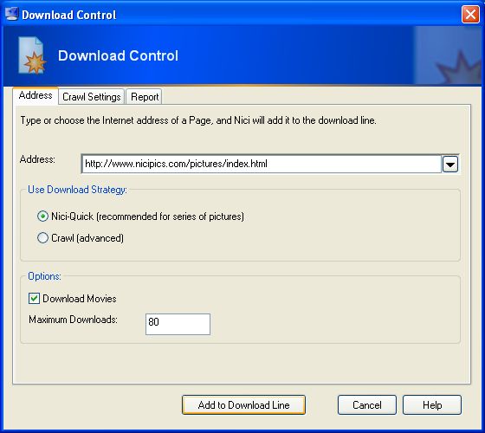Open Help for Download Control
Screen dimensions: 485x433
[432, 405]
